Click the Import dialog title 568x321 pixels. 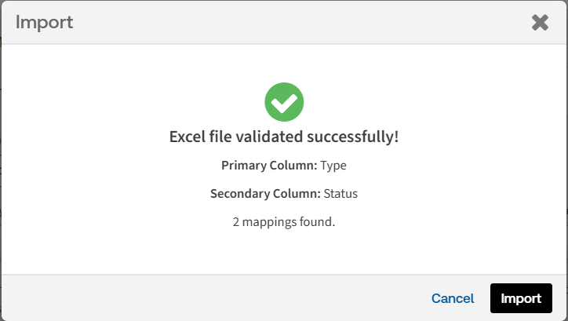pos(45,22)
